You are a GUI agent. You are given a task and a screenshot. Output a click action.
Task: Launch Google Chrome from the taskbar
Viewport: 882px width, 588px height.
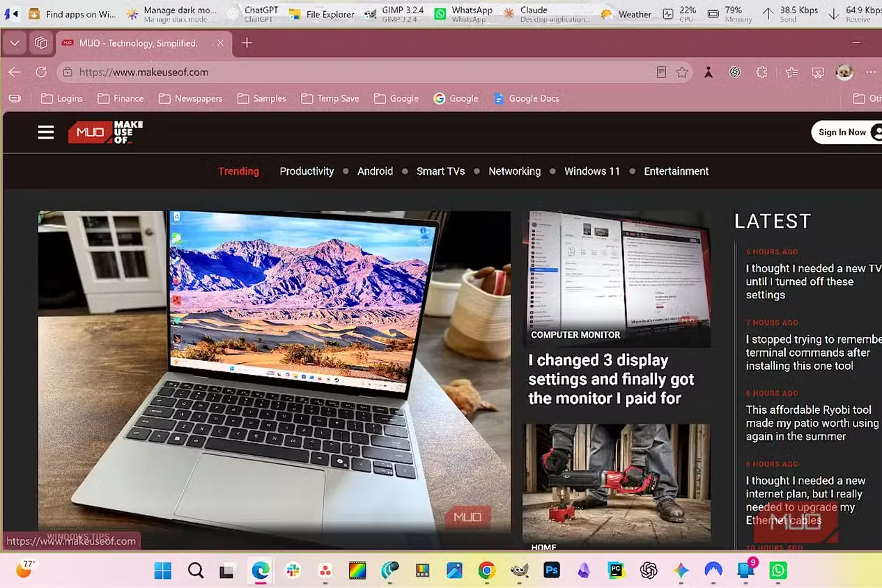486,571
